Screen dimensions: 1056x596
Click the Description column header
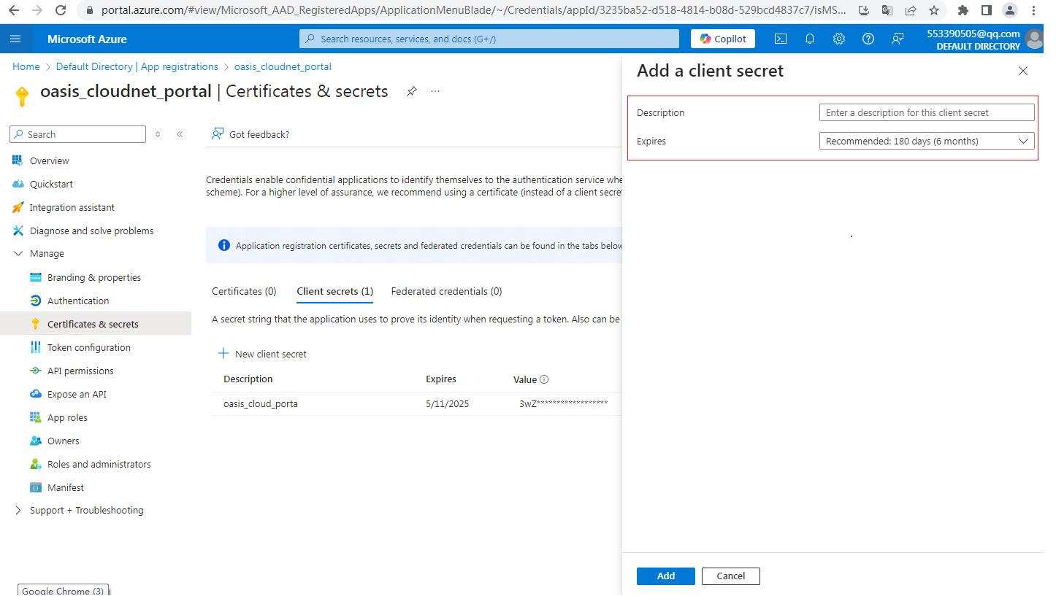click(248, 379)
